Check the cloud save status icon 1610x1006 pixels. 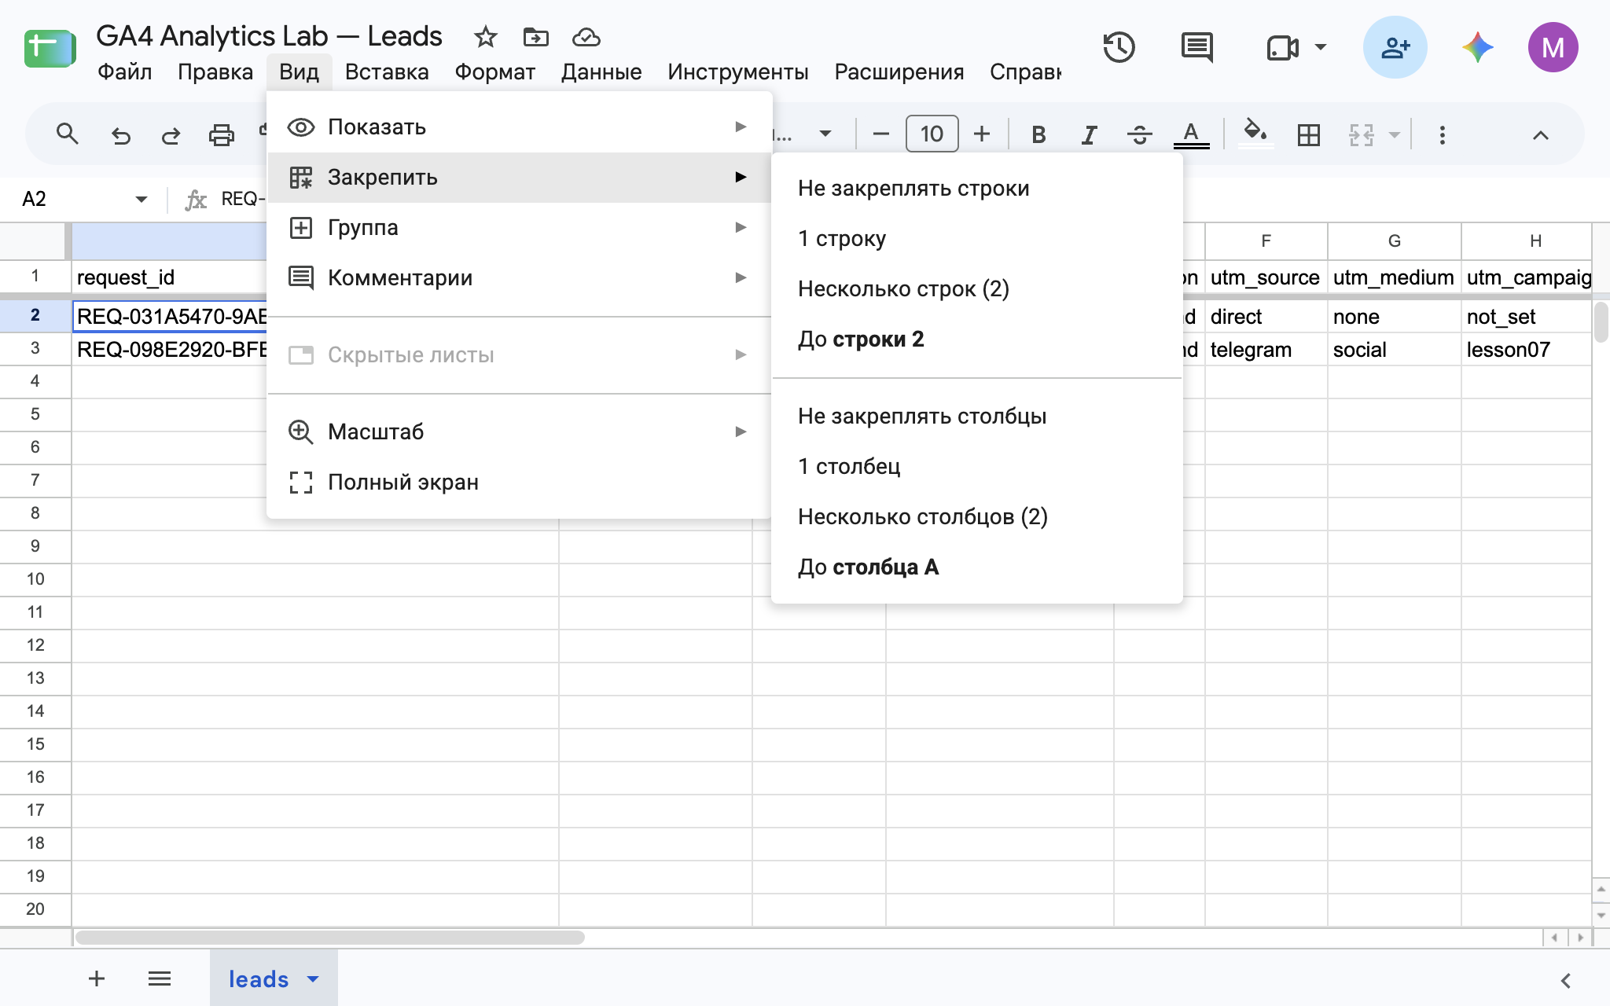click(x=586, y=37)
